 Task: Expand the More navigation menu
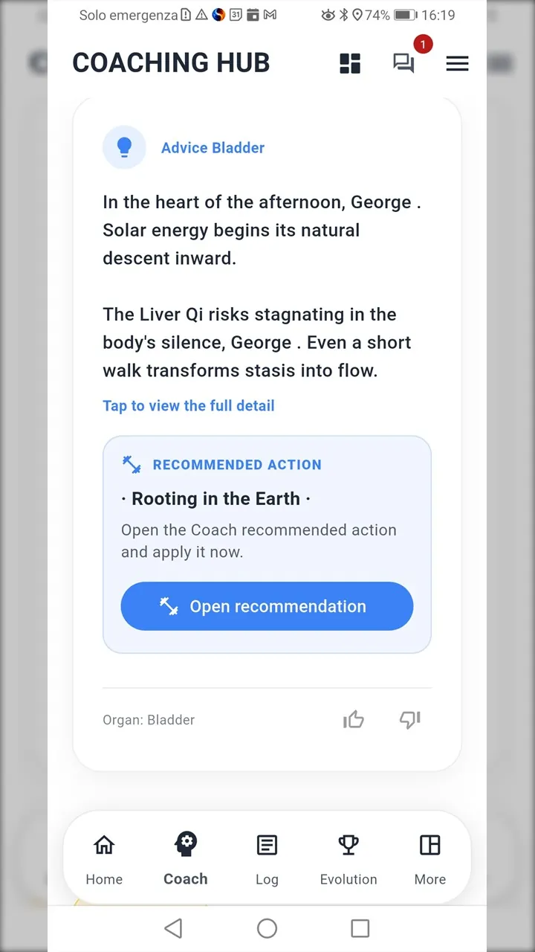[x=429, y=859]
